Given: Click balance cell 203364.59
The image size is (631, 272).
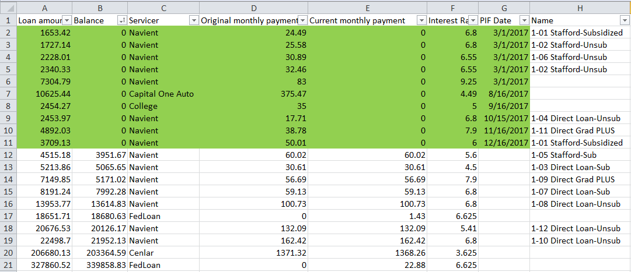Looking at the screenshot, I should (x=100, y=253).
